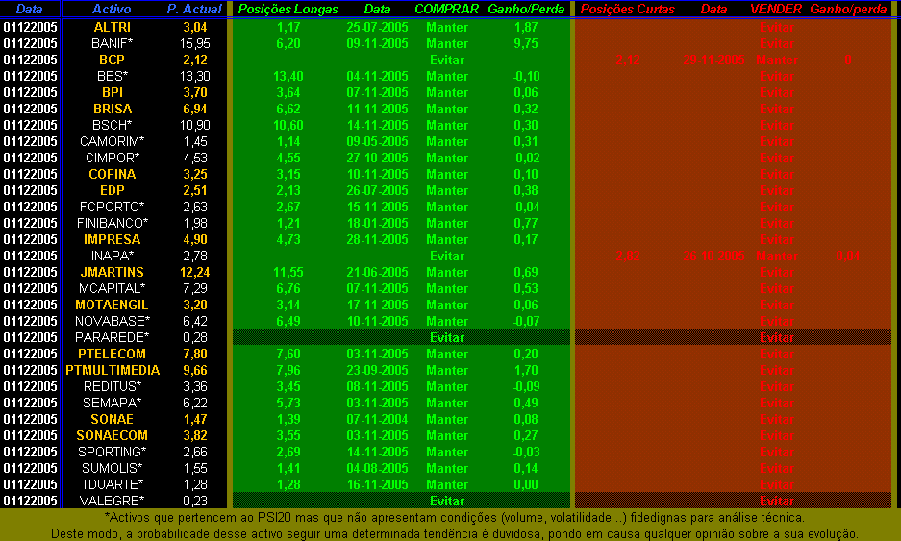Image resolution: width=901 pixels, height=541 pixels.
Task: Select the SONAECOM asset name
Action: pyautogui.click(x=113, y=435)
